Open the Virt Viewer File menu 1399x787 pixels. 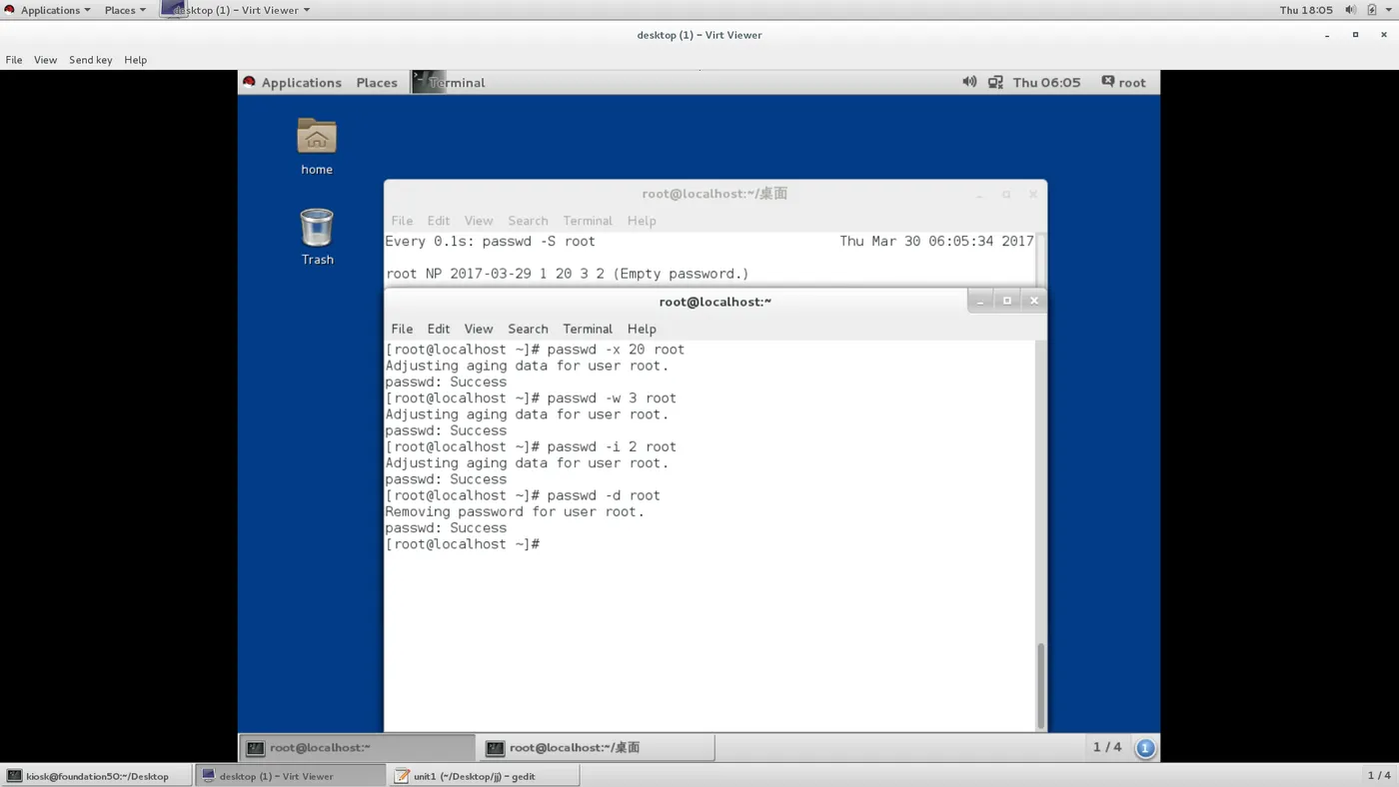[14, 60]
